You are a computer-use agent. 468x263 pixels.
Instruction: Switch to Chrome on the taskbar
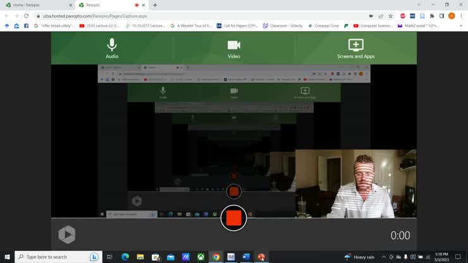pyautogui.click(x=216, y=257)
